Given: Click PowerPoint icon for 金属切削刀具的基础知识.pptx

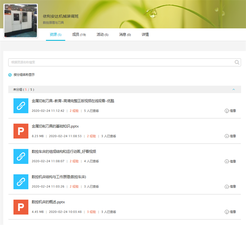Looking at the screenshot, I should click(21, 131).
